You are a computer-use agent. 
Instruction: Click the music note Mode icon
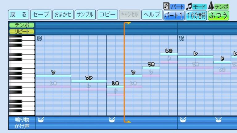[189, 6]
